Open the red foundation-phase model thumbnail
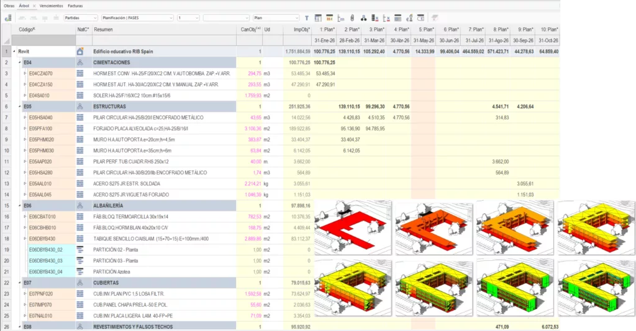636x331 pixels. tap(353, 228)
